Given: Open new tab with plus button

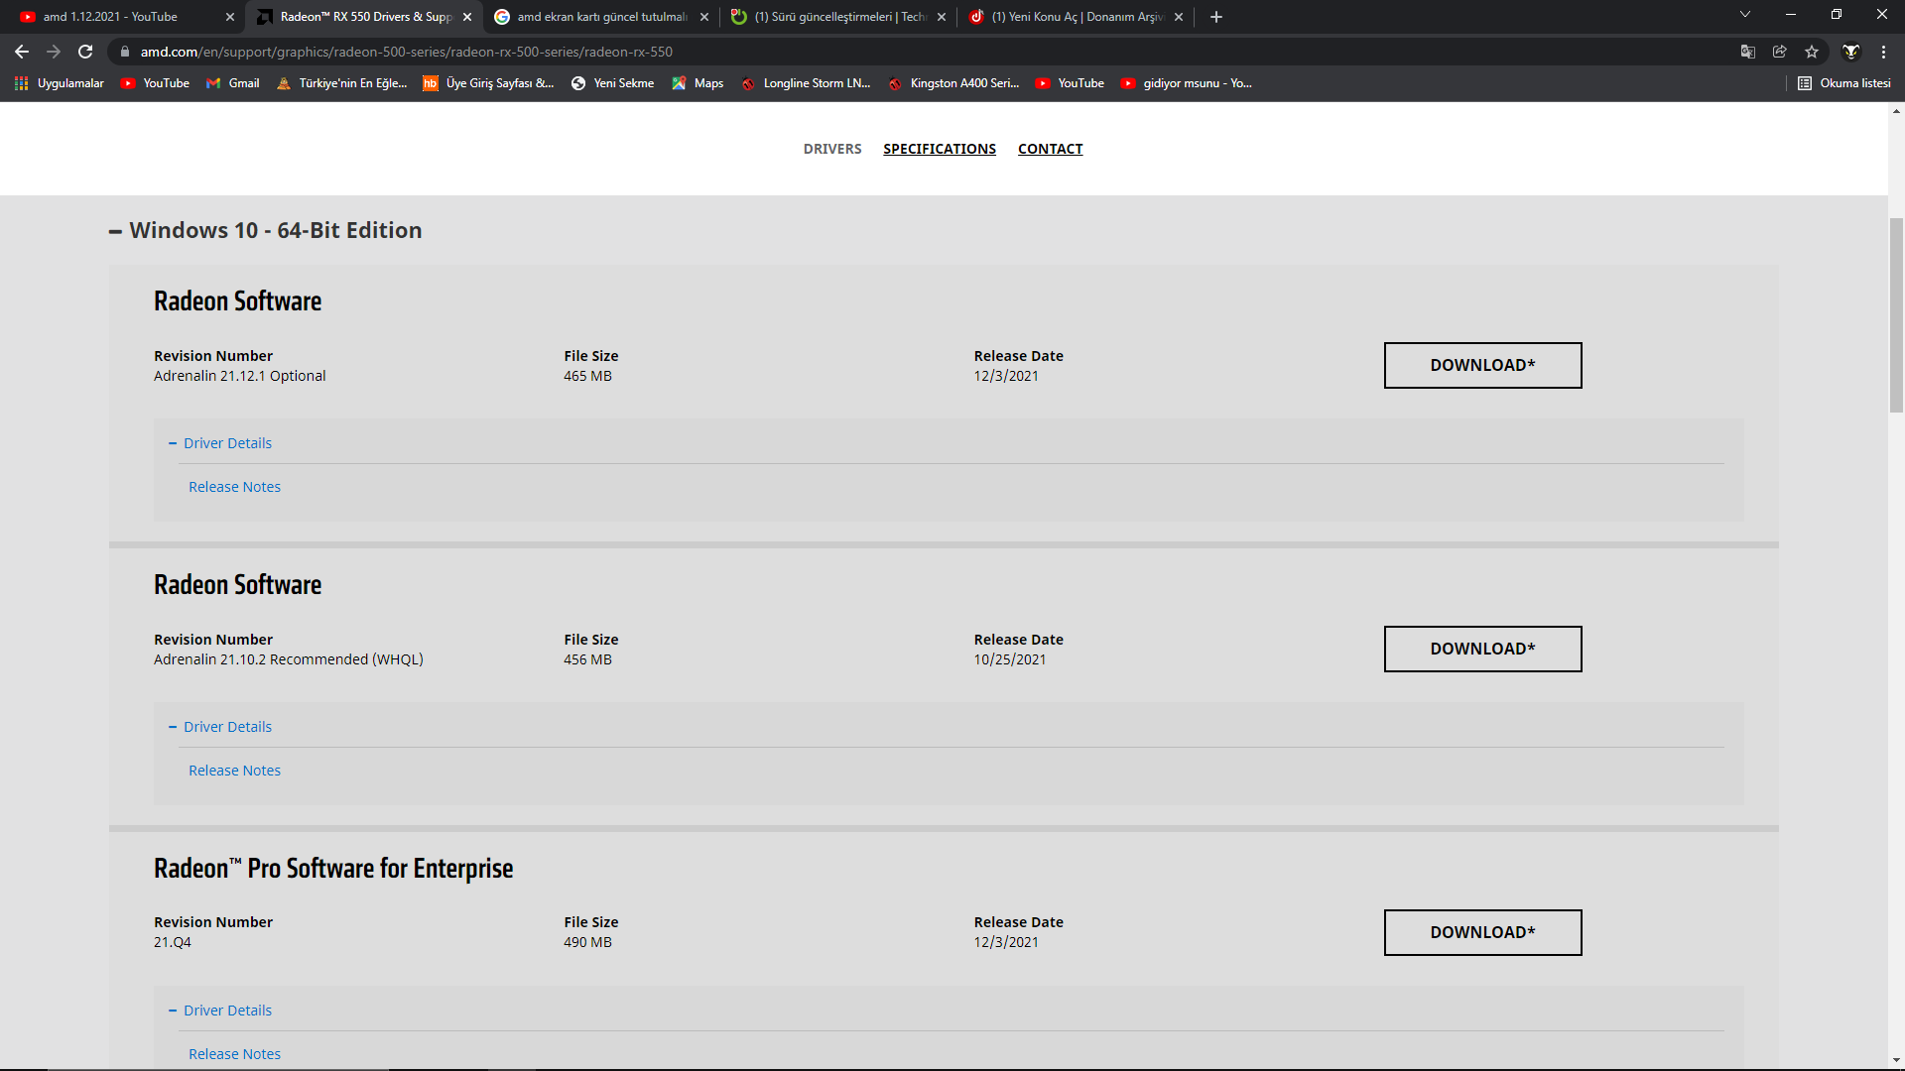Looking at the screenshot, I should point(1216,17).
